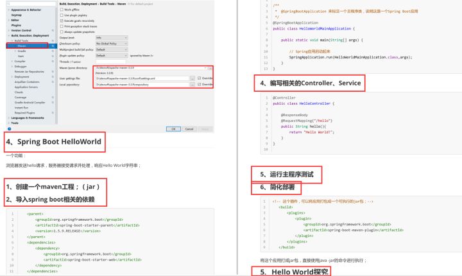Screen dimensions: 462x276
Task: Open the Checksum policy dropdown
Action: point(112,44)
